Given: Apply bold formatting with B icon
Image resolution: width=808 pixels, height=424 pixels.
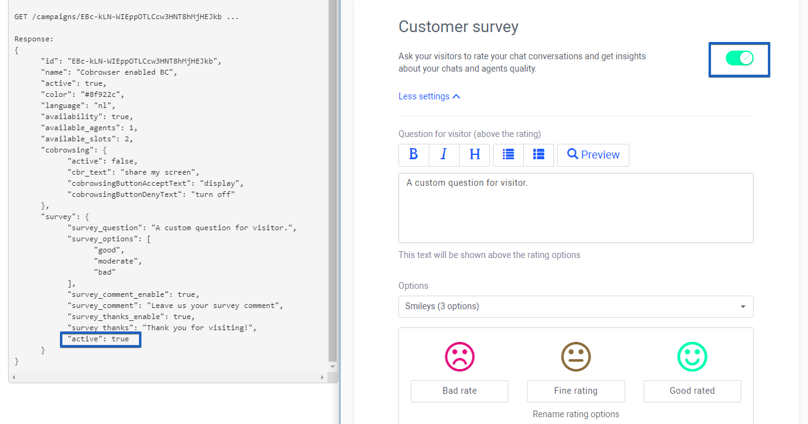Looking at the screenshot, I should (414, 155).
